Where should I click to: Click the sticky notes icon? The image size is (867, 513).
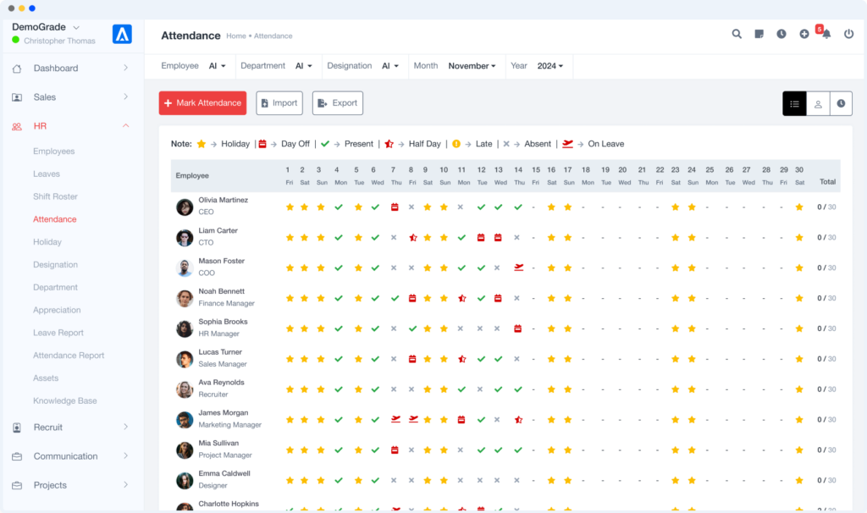[759, 34]
